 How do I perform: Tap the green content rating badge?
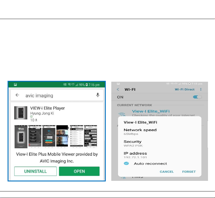pos(31,117)
